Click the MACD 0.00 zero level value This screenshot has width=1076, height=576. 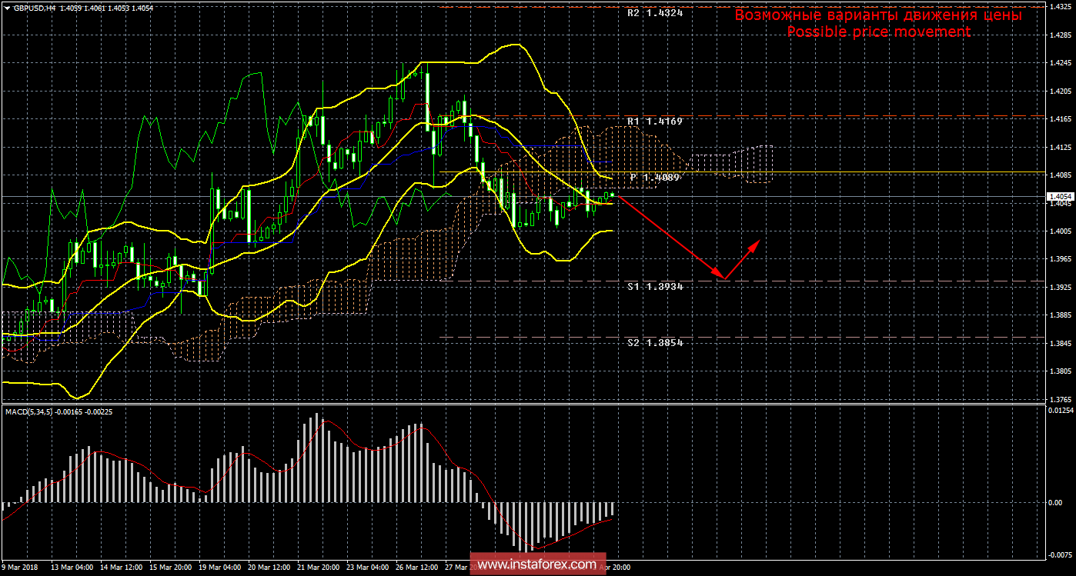pos(1062,502)
